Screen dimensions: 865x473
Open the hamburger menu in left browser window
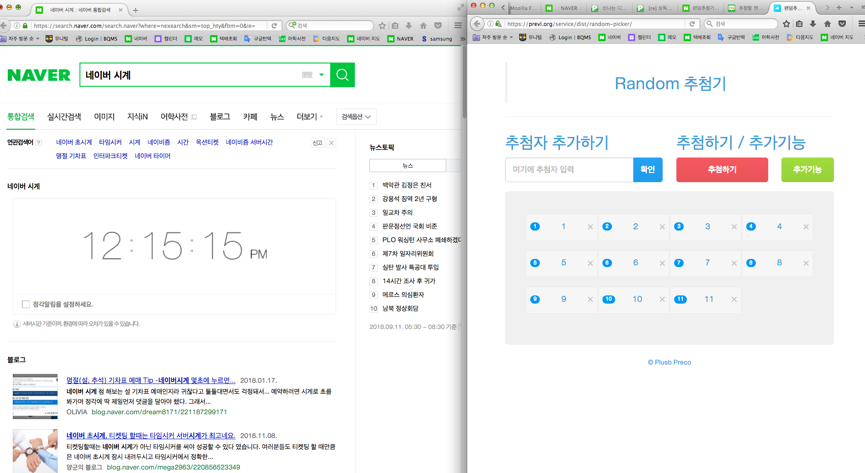(458, 26)
